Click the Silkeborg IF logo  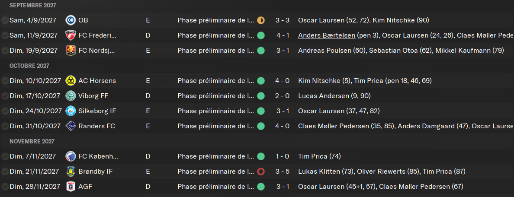click(71, 111)
